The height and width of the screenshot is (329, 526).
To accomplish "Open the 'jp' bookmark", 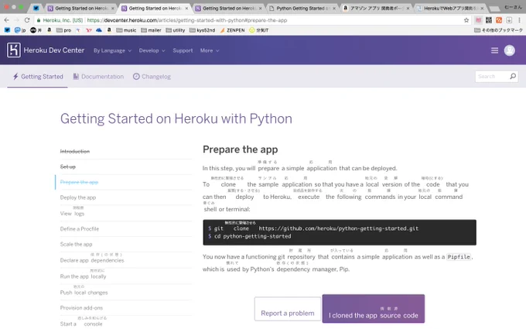I will tap(20, 30).
